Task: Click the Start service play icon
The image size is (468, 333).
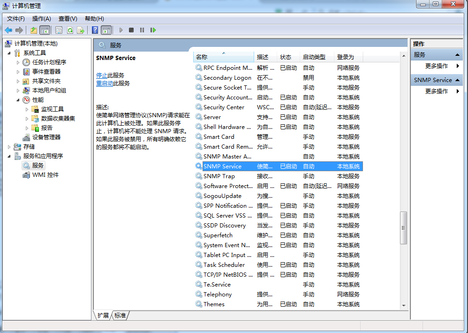Action: pos(121,30)
